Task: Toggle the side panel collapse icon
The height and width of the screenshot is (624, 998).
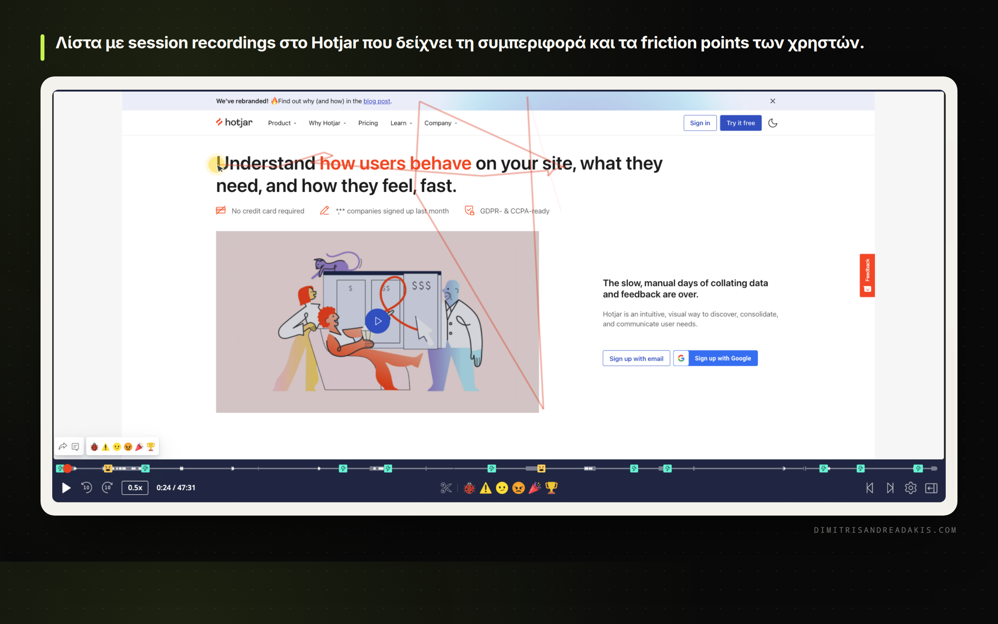Action: (931, 488)
